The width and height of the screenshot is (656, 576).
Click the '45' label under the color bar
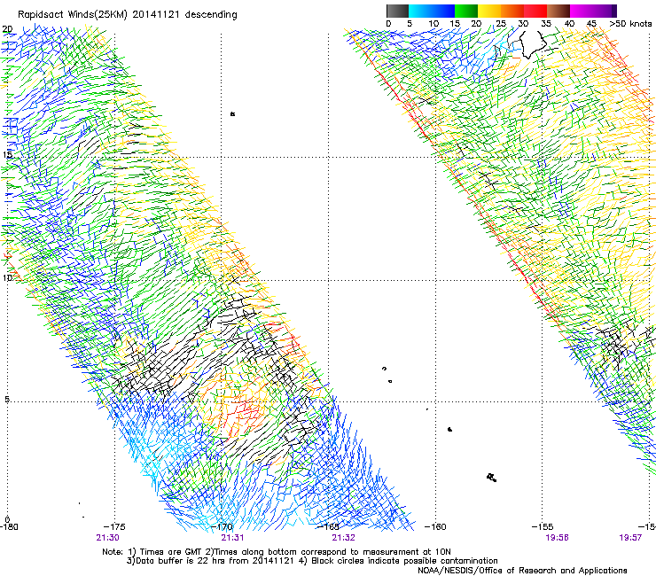[x=591, y=24]
